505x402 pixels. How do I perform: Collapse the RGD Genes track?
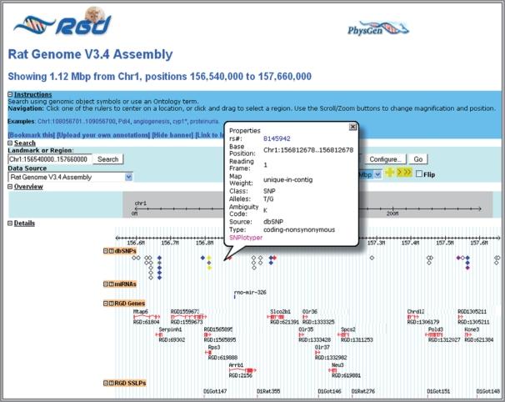coord(106,304)
